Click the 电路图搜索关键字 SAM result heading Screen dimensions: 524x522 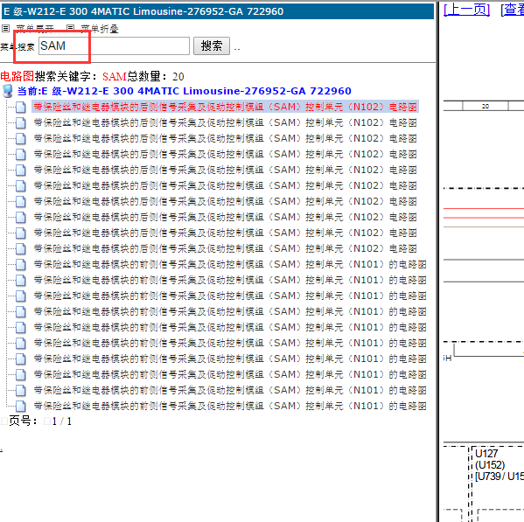click(92, 76)
